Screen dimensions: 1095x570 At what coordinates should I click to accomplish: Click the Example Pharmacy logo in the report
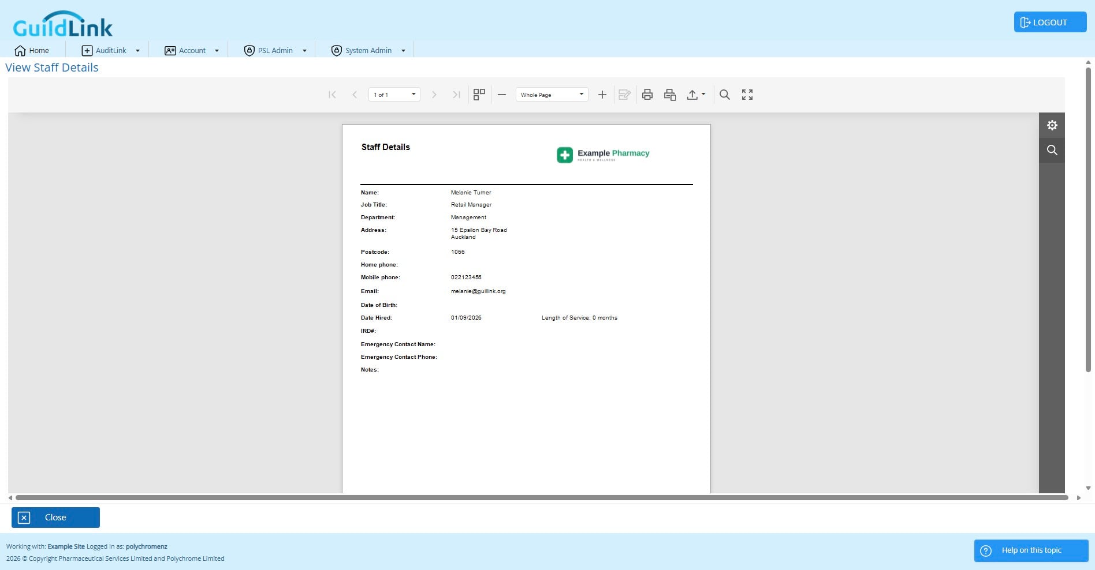click(x=603, y=154)
